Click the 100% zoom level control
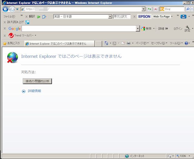The height and width of the screenshot is (159, 194). click(181, 156)
